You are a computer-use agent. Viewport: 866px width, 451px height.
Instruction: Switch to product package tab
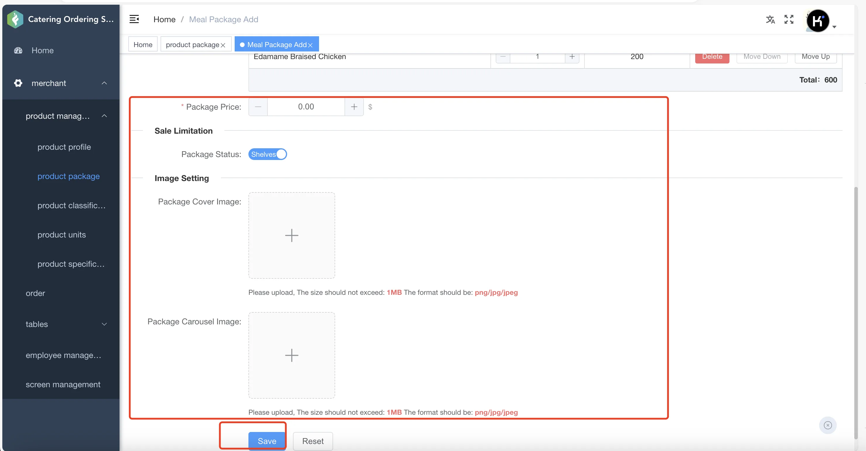click(x=193, y=45)
